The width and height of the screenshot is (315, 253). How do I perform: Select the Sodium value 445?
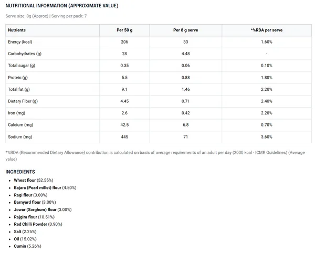pyautogui.click(x=124, y=137)
